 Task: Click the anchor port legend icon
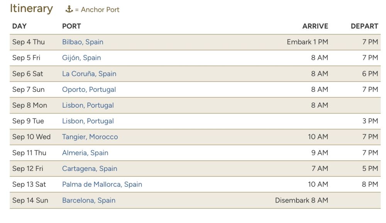[69, 10]
